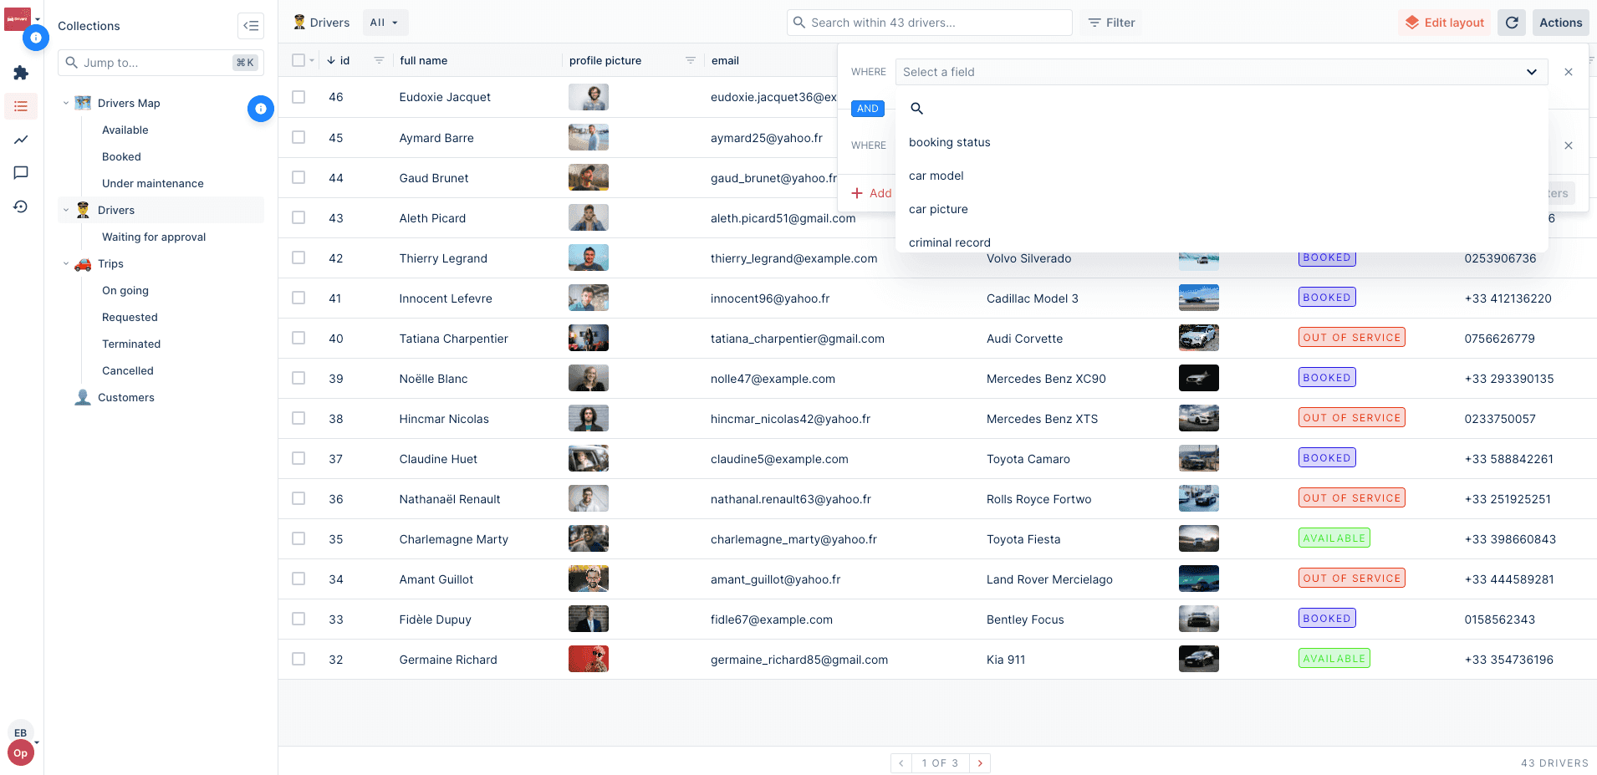Open the Select a field dropdown
The image size is (1597, 775).
point(1222,72)
